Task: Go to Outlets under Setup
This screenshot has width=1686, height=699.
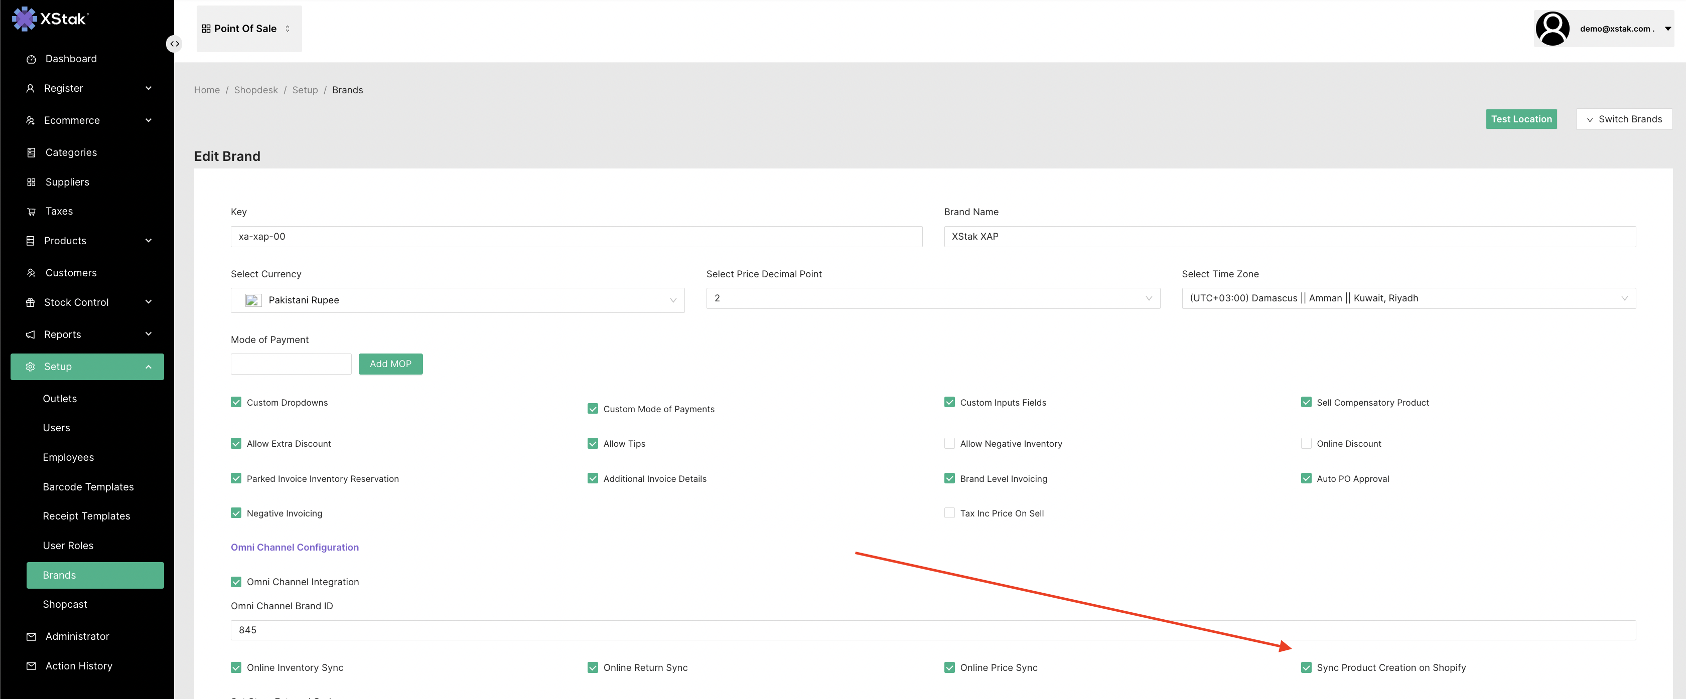Action: pyautogui.click(x=60, y=399)
